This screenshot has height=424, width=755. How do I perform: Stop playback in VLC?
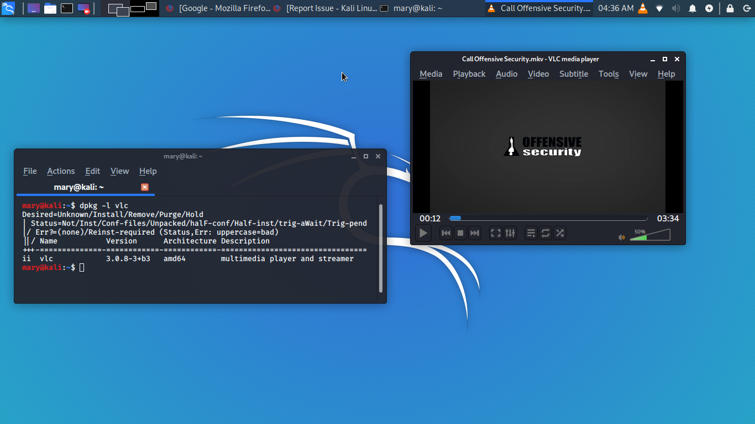pyautogui.click(x=460, y=234)
